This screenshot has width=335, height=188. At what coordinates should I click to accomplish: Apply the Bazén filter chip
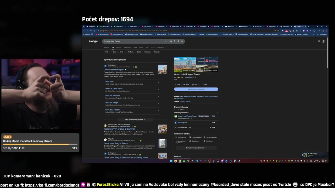click(x=139, y=52)
